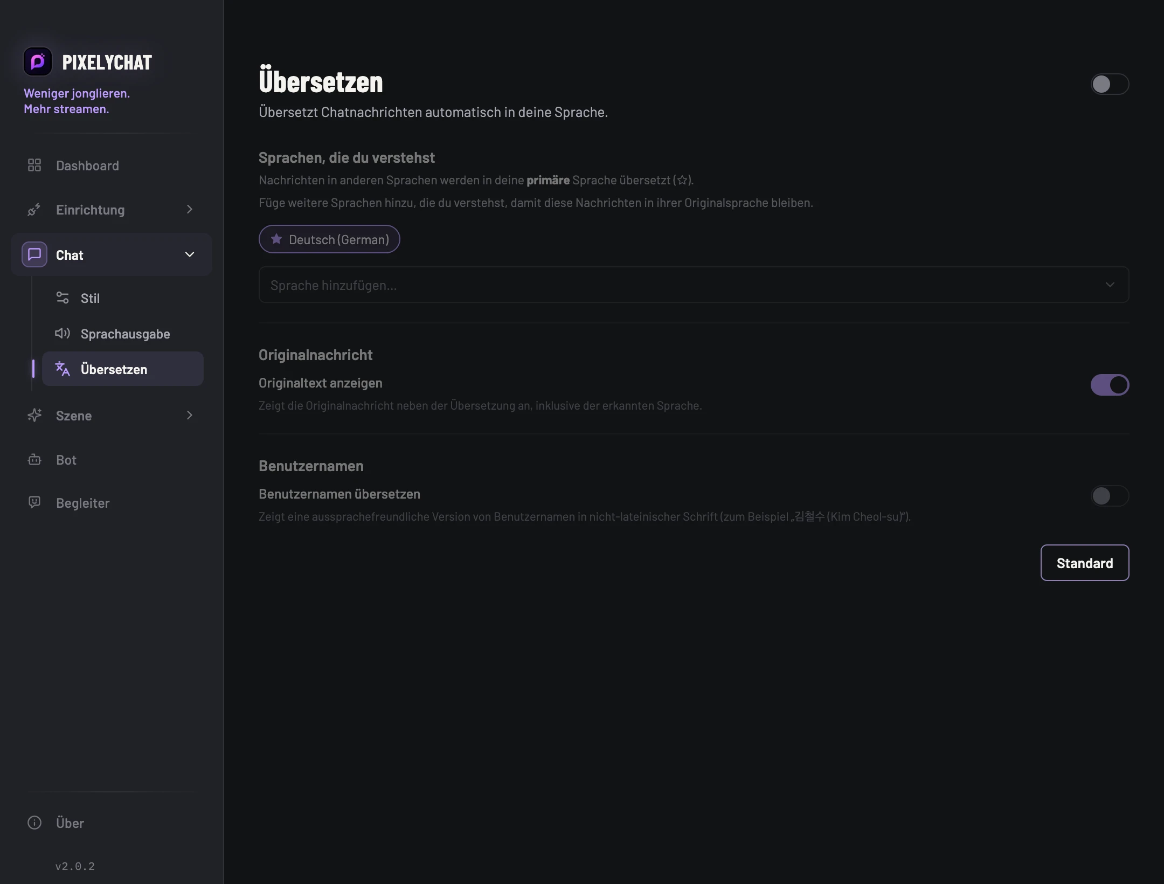
Task: Turn off Originaltext anzeigen switch
Action: point(1110,385)
